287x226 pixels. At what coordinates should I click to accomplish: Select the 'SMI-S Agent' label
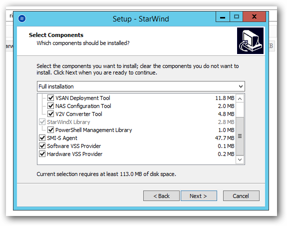tap(62, 138)
